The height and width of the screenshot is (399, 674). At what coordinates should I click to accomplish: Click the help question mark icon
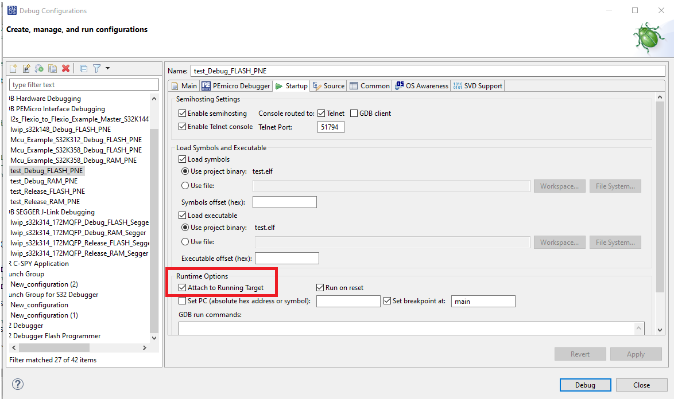(18, 384)
